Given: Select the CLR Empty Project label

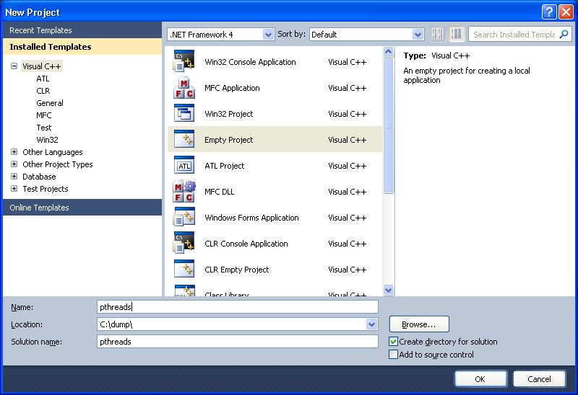Looking at the screenshot, I should (236, 270).
